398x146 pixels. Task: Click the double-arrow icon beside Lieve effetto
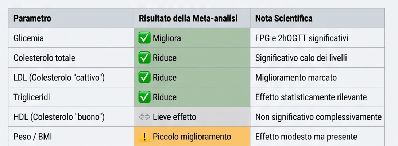(x=144, y=117)
